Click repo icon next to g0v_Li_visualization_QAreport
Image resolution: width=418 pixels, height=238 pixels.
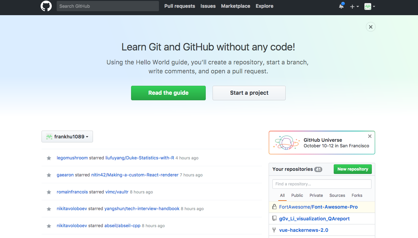tap(274, 219)
